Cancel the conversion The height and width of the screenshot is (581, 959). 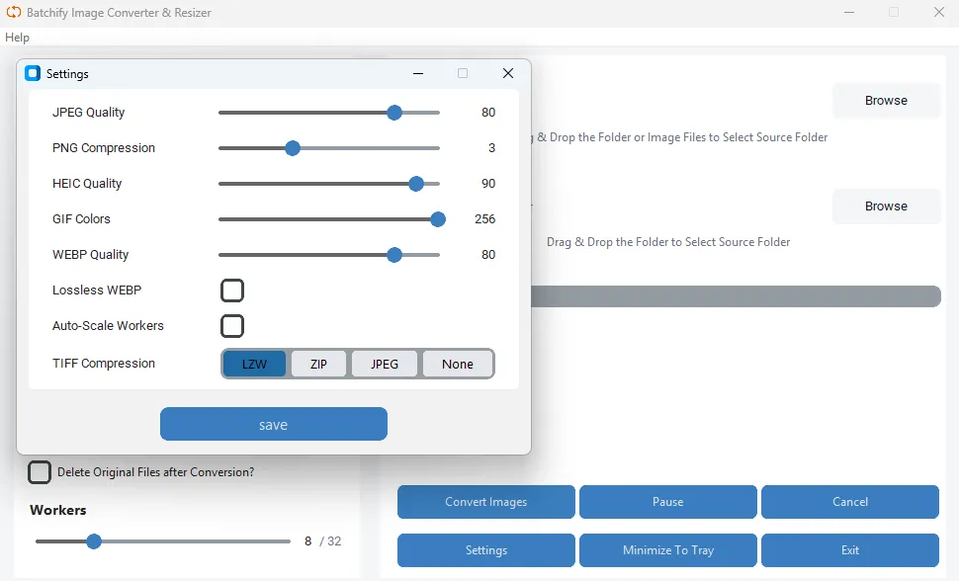(x=849, y=501)
